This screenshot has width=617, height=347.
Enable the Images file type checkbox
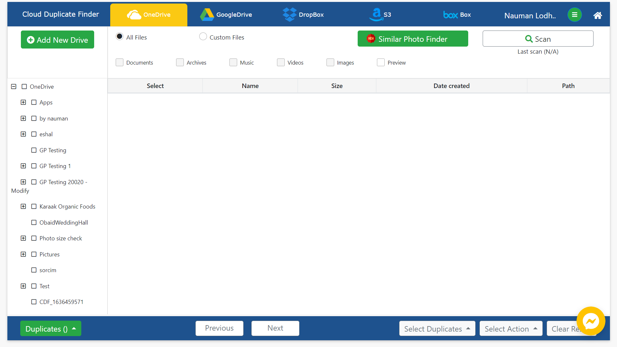[x=330, y=62]
